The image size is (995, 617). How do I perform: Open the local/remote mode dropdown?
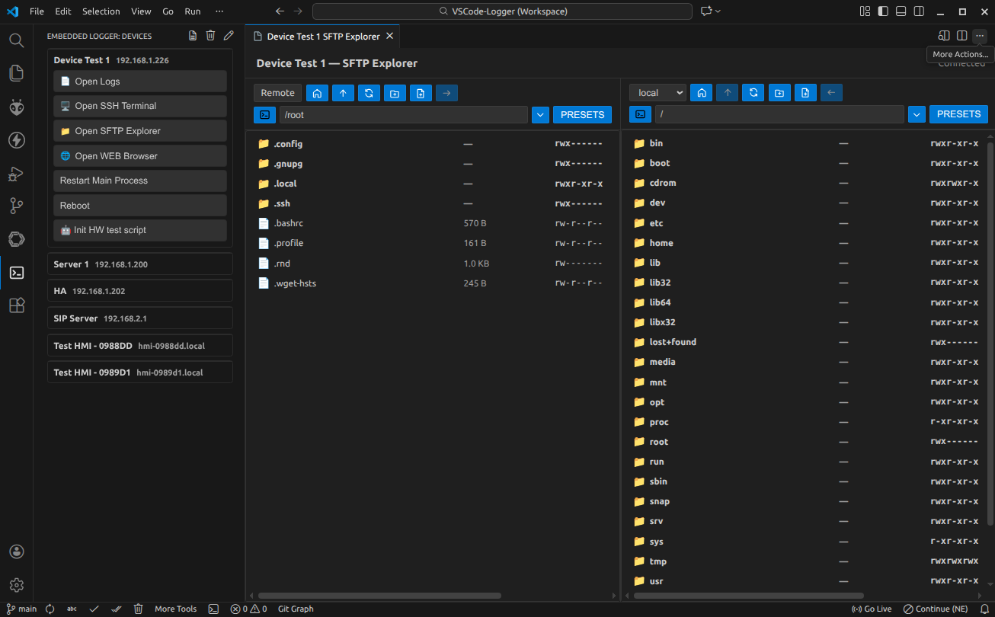[x=657, y=92]
